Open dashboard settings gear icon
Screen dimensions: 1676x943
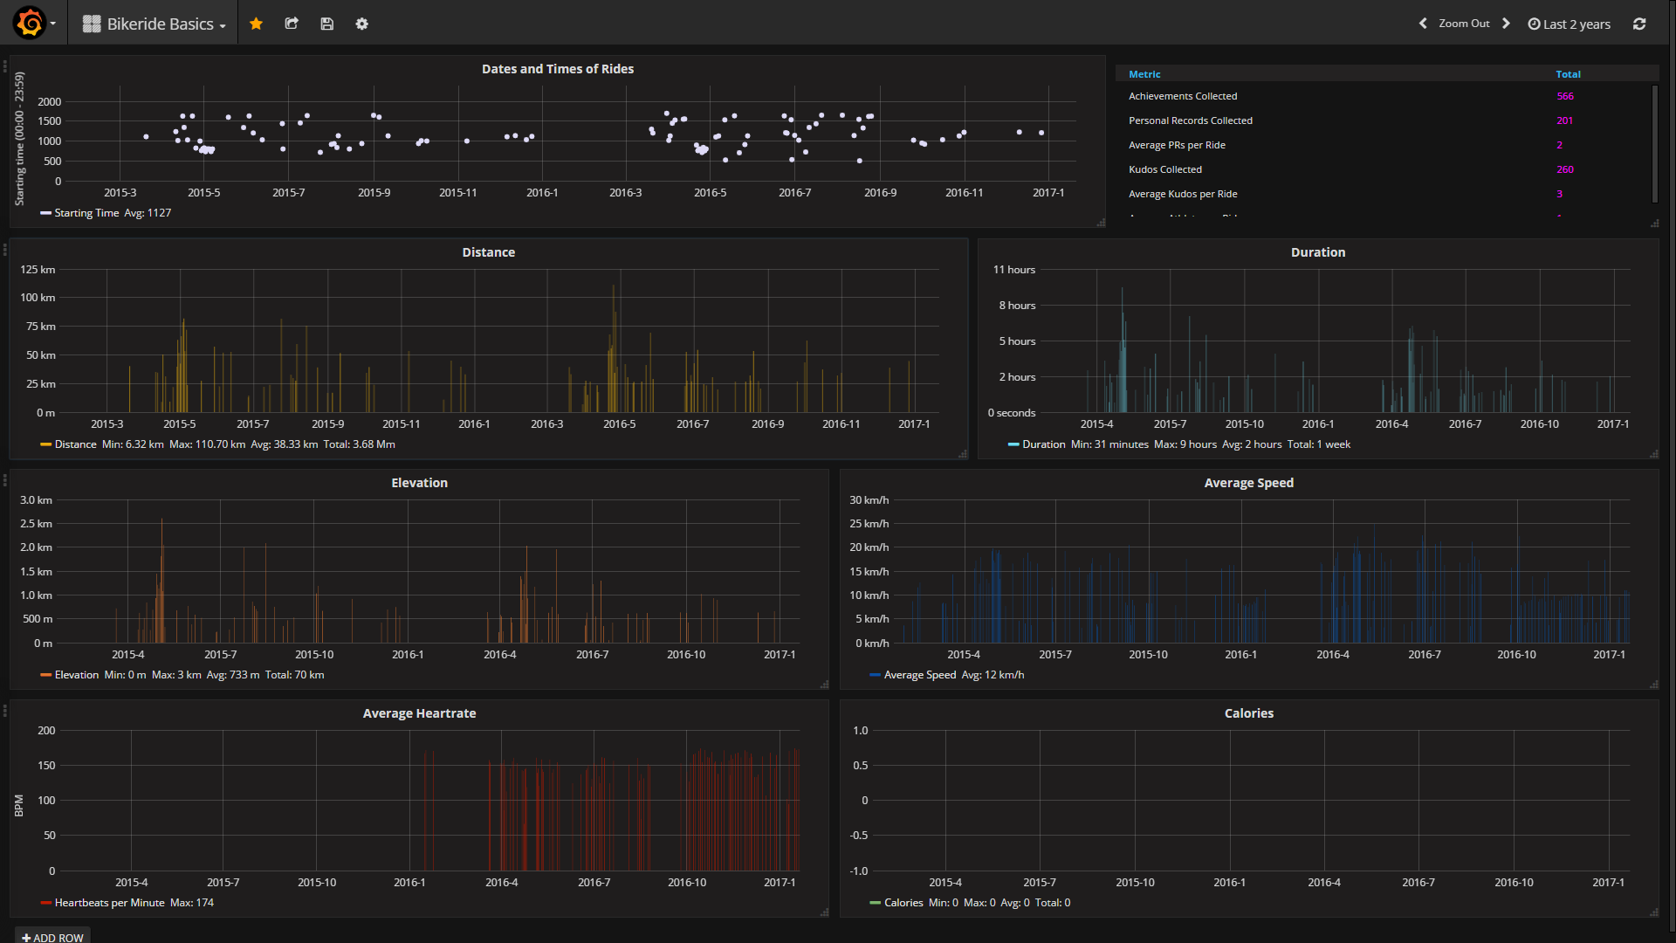(x=361, y=24)
